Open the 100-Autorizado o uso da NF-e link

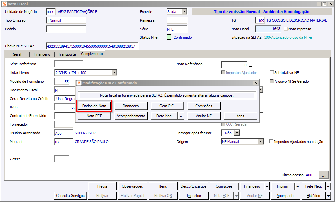(x=288, y=37)
